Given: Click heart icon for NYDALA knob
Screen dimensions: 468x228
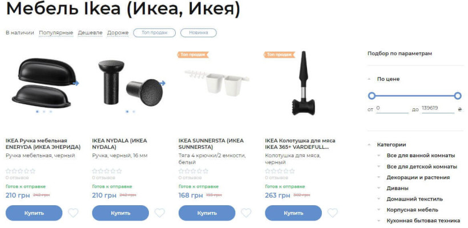Looking at the screenshot, I should 160,213.
